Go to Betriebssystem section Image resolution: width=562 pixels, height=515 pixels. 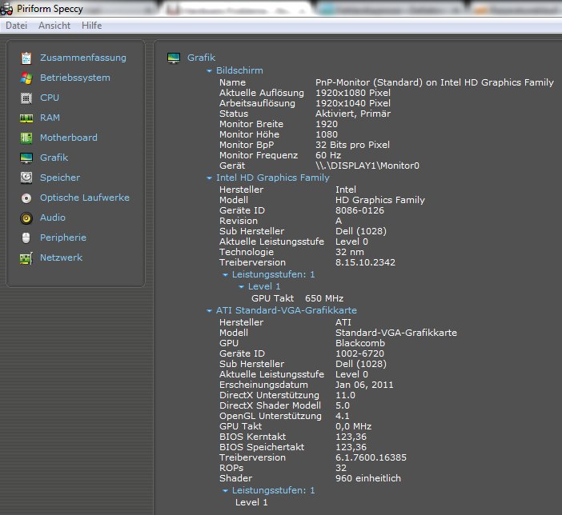75,78
